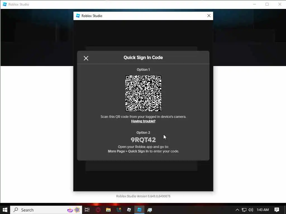Close the inner Roblox Studio dialog window
Viewport: 286px width, 214px height.
click(x=209, y=16)
